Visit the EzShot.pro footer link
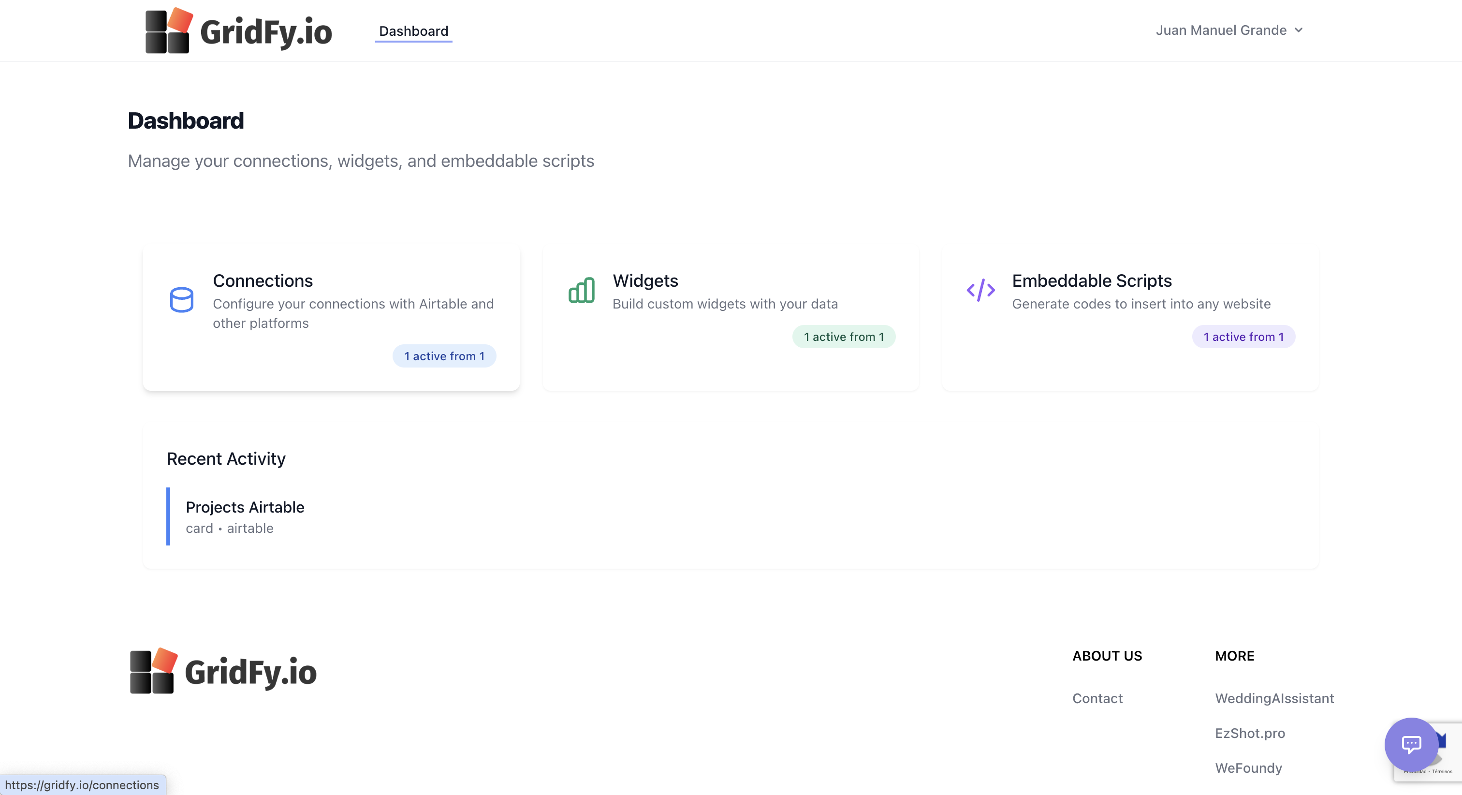 [1250, 733]
